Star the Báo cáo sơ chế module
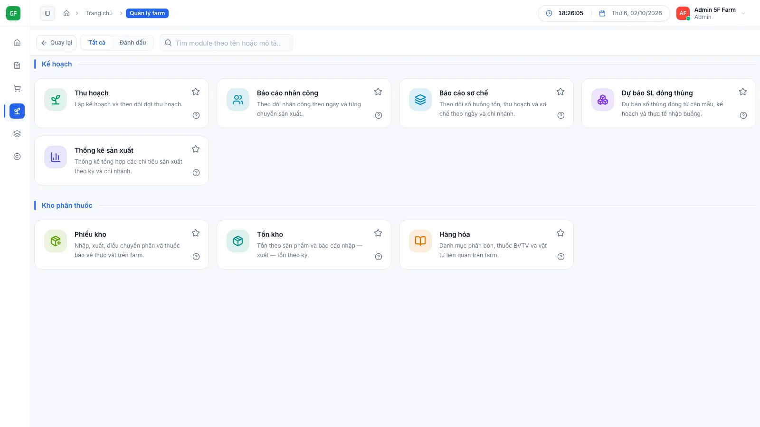 (x=560, y=92)
